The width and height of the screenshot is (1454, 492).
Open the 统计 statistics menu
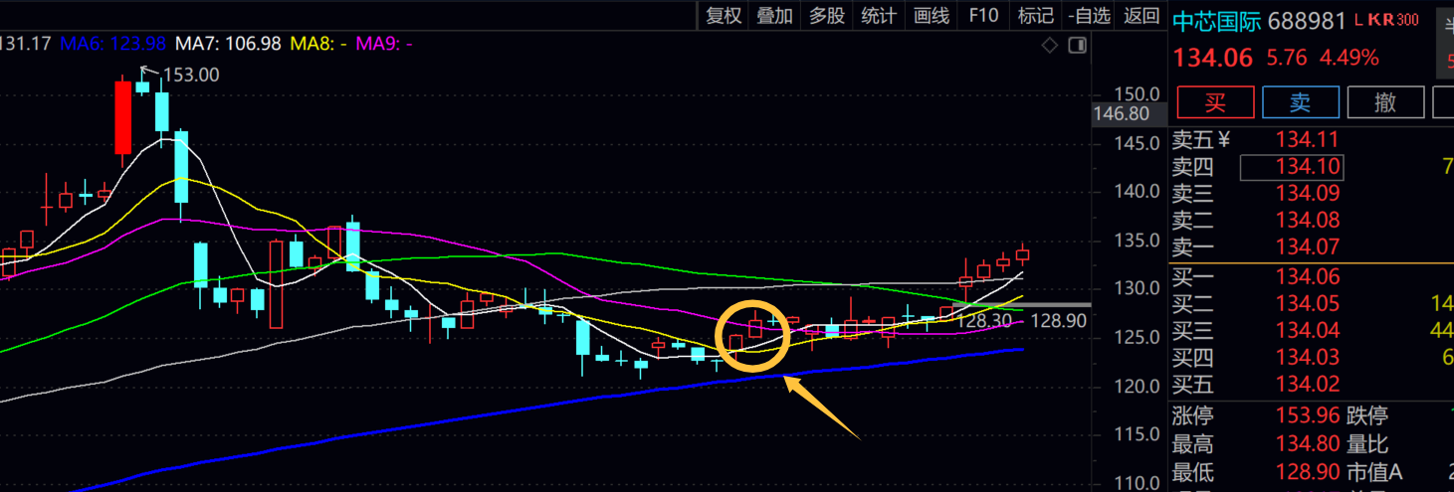click(x=879, y=15)
